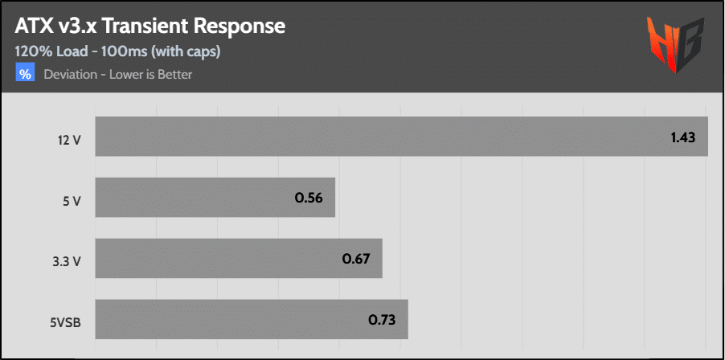The height and width of the screenshot is (360, 725).
Task: Select the ATX v3.x Transient Response title
Action: [x=150, y=26]
